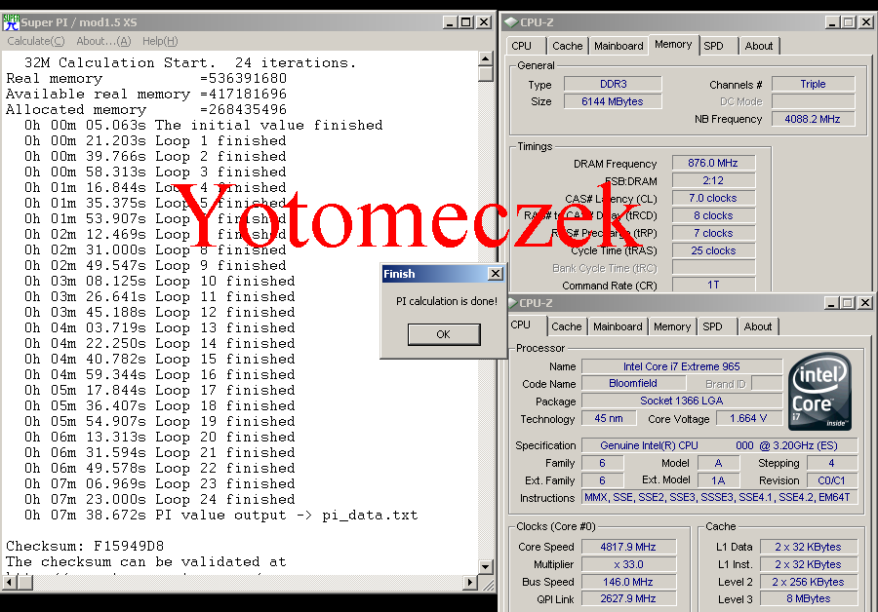
Task: Open Cache tab in lower CPU-Z window
Action: 567,326
